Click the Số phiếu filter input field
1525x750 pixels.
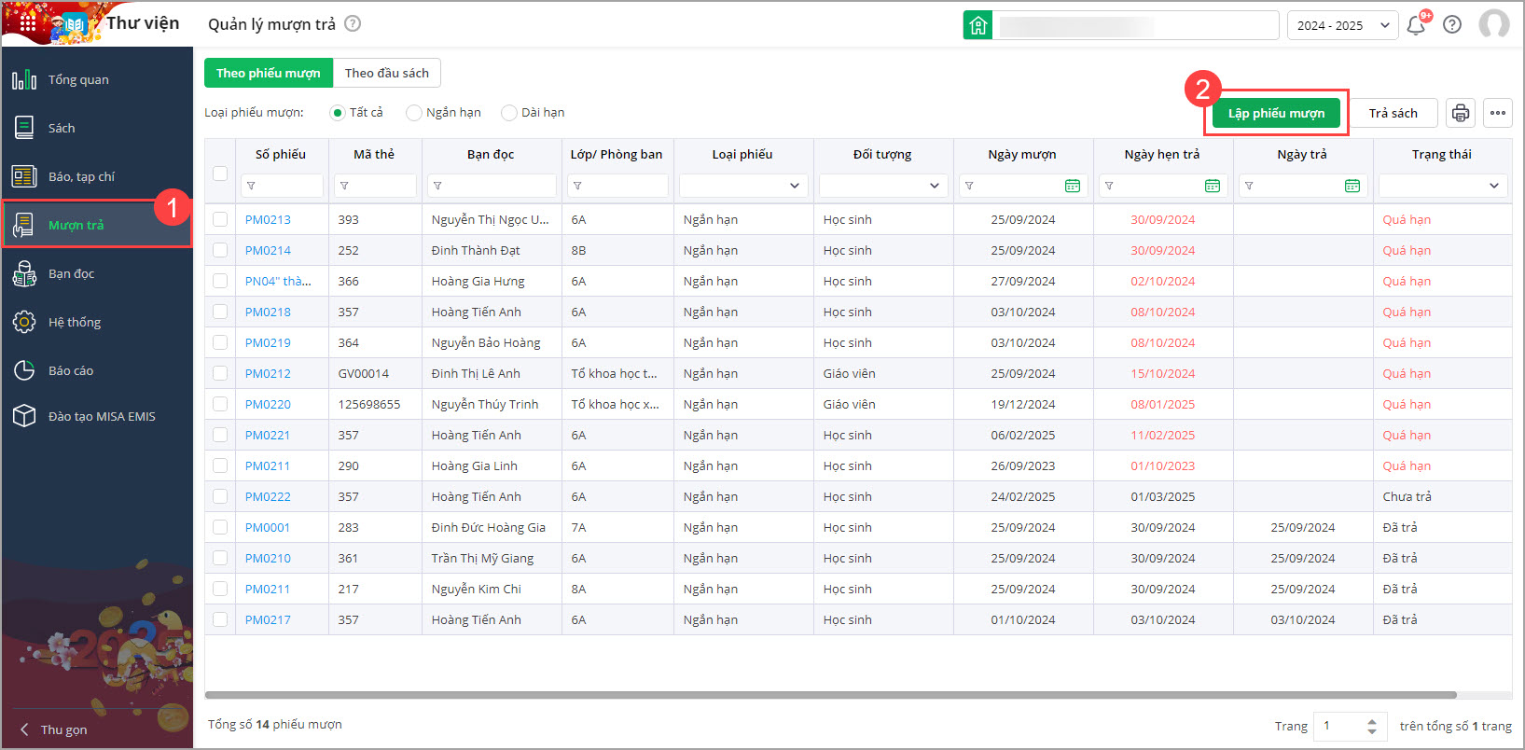pyautogui.click(x=287, y=186)
